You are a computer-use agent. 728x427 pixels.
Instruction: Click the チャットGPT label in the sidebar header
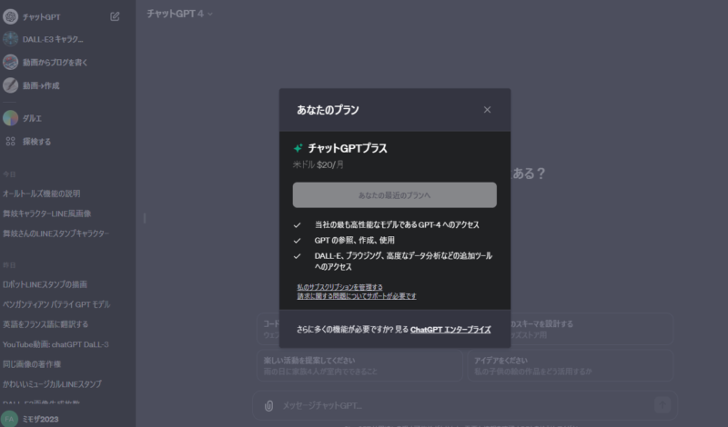point(41,17)
